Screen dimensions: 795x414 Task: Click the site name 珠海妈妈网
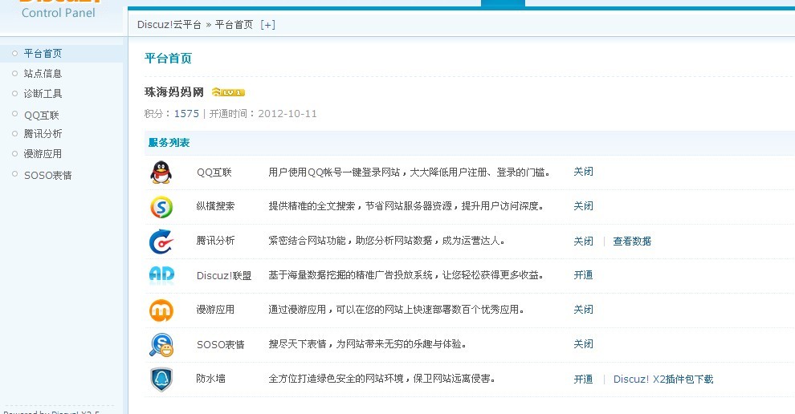click(174, 92)
